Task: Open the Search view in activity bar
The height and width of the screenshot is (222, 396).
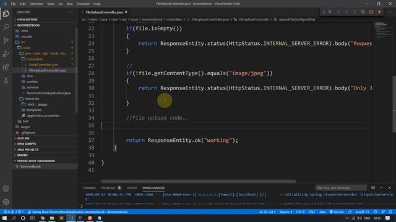Action: (6, 27)
